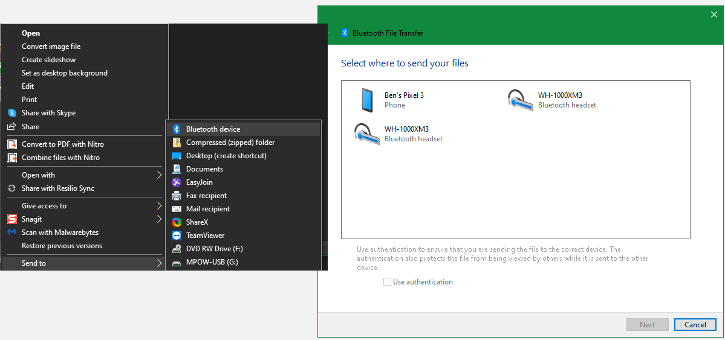Image resolution: width=725 pixels, height=340 pixels.
Task: Select the headset icon in the top row
Action: [x=521, y=100]
